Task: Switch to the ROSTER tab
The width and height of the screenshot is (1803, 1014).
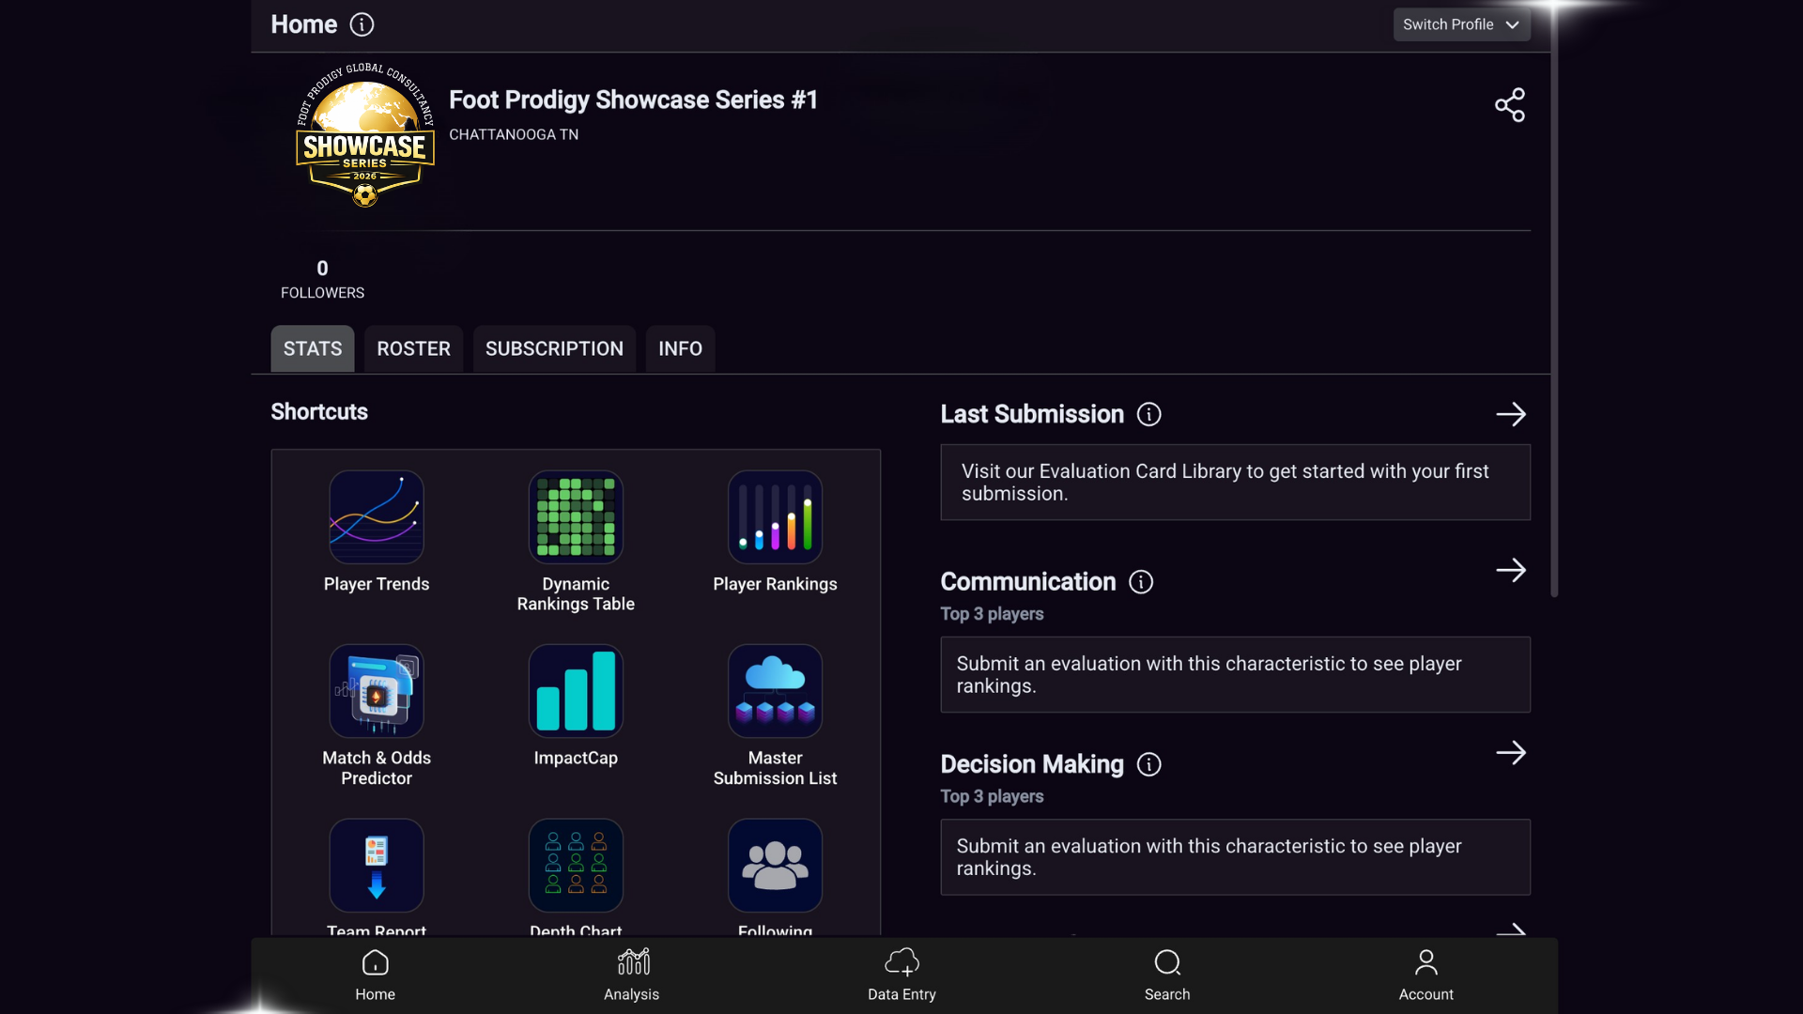Action: coord(413,349)
